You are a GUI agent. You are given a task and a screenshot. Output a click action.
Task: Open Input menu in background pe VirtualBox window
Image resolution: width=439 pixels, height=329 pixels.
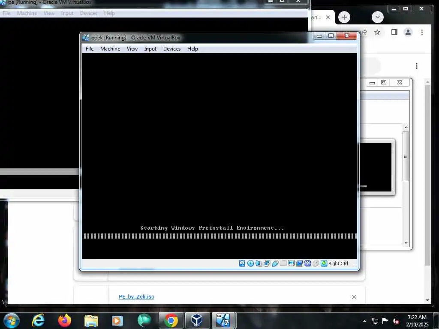[67, 13]
